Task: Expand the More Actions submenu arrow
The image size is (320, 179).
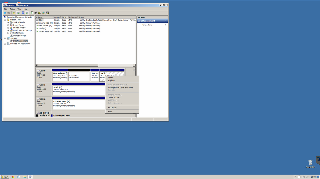Action: click(x=166, y=25)
